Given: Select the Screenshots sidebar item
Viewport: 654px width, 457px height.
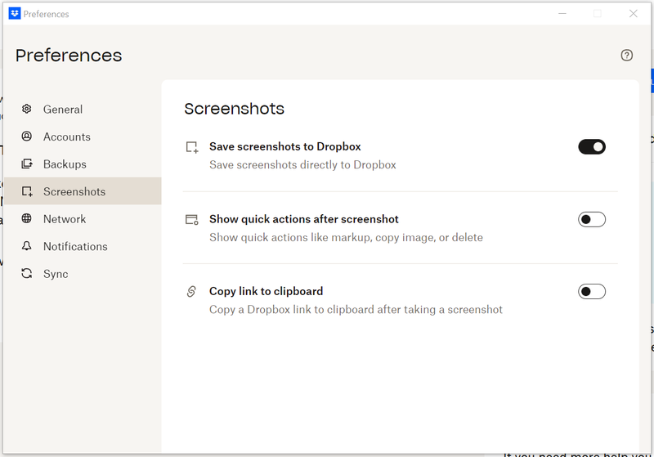Looking at the screenshot, I should pyautogui.click(x=74, y=192).
